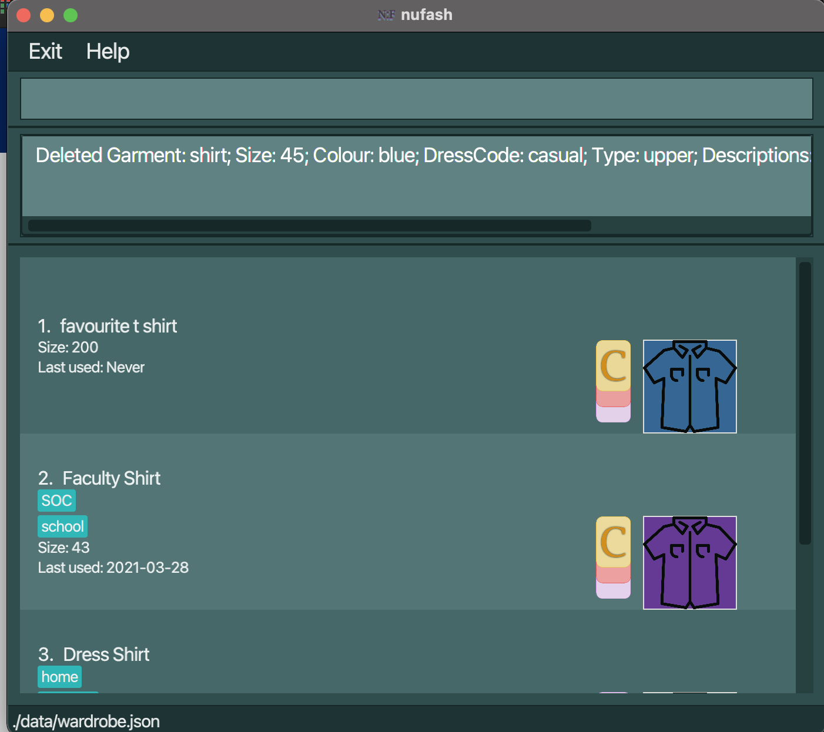Click the horizontal scrollbar in result box

pyautogui.click(x=310, y=226)
